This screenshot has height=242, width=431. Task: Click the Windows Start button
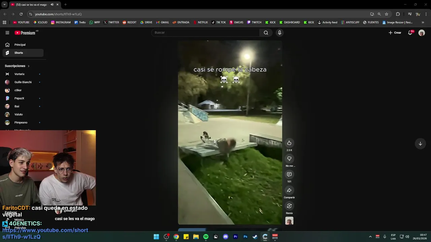156,237
